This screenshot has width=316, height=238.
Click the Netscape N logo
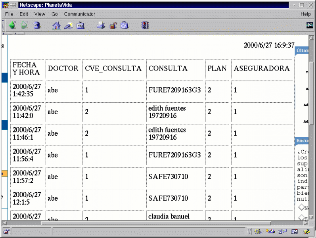[310, 25]
